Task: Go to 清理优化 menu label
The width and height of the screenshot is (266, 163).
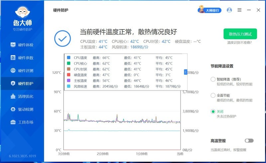Action: point(26,96)
